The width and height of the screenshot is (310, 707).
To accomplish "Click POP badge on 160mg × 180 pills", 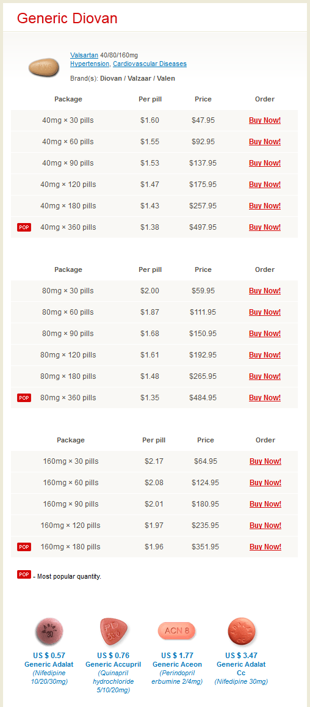I will (24, 547).
